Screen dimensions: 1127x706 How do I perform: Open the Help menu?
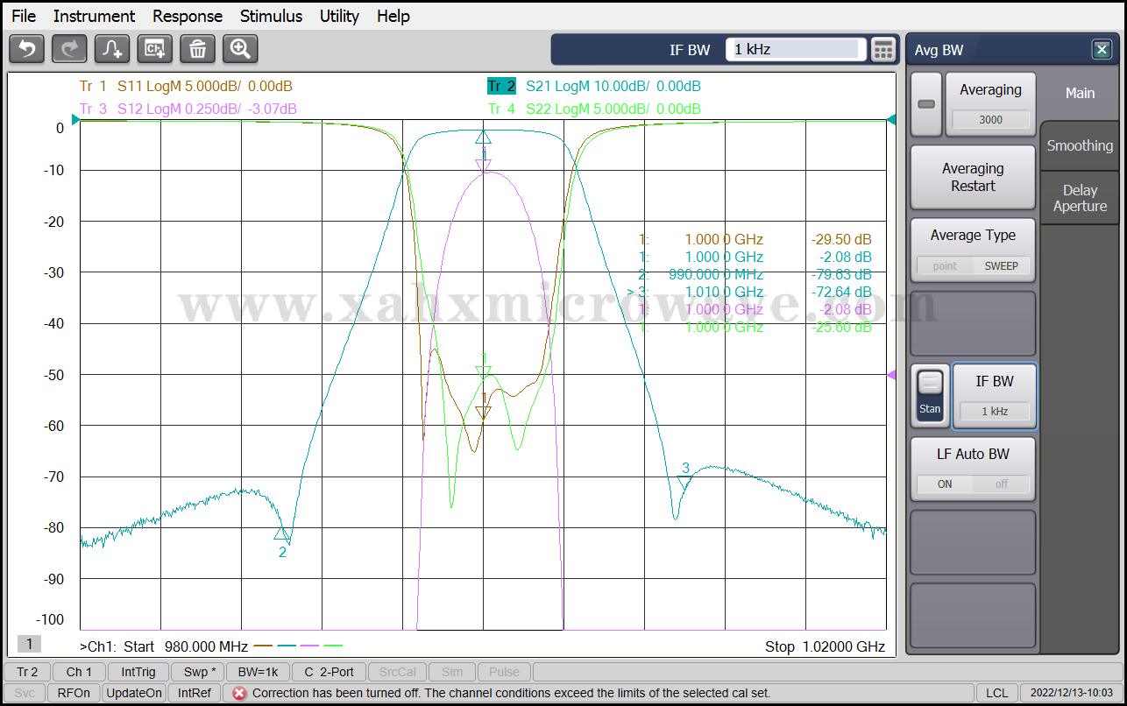tap(393, 16)
